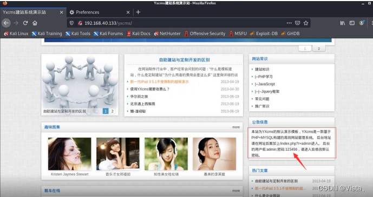This screenshot has height=197, width=373.
Task: Bookmark this page with the star
Action: [x=306, y=23]
